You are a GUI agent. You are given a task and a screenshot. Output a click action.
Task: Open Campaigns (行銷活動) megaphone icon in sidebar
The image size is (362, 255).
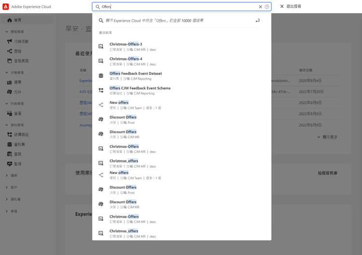(10, 41)
